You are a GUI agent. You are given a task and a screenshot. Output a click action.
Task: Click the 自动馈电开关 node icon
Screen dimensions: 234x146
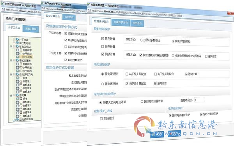(17, 74)
